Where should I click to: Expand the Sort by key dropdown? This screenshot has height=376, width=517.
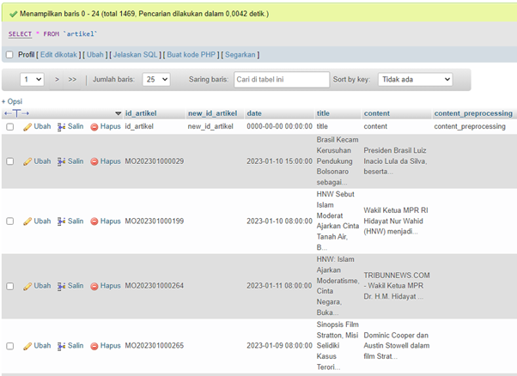click(x=415, y=79)
